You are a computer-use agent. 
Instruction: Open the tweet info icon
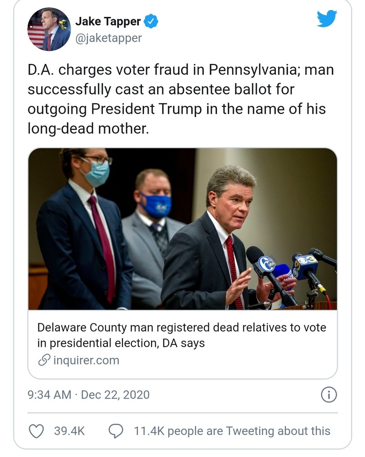[x=329, y=394]
